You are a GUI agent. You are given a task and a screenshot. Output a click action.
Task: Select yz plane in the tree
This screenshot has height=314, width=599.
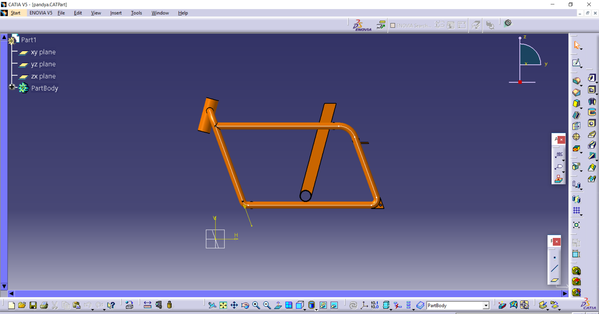tap(43, 64)
